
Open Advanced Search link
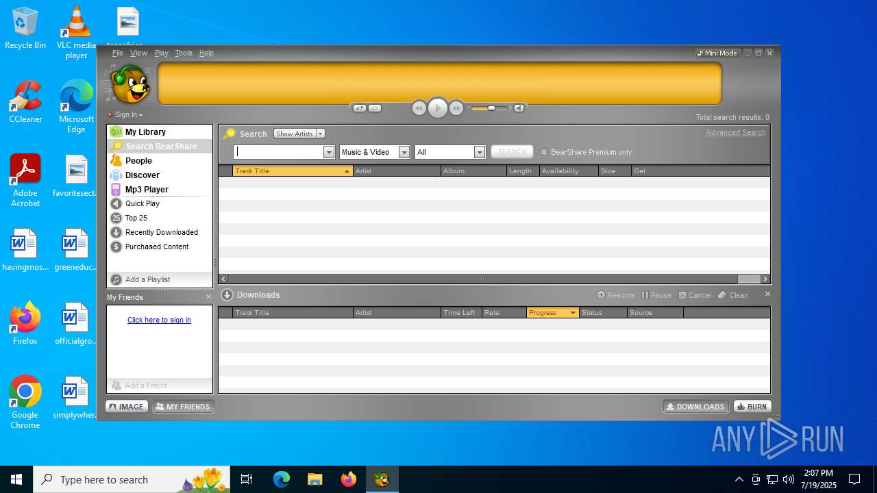click(x=735, y=132)
